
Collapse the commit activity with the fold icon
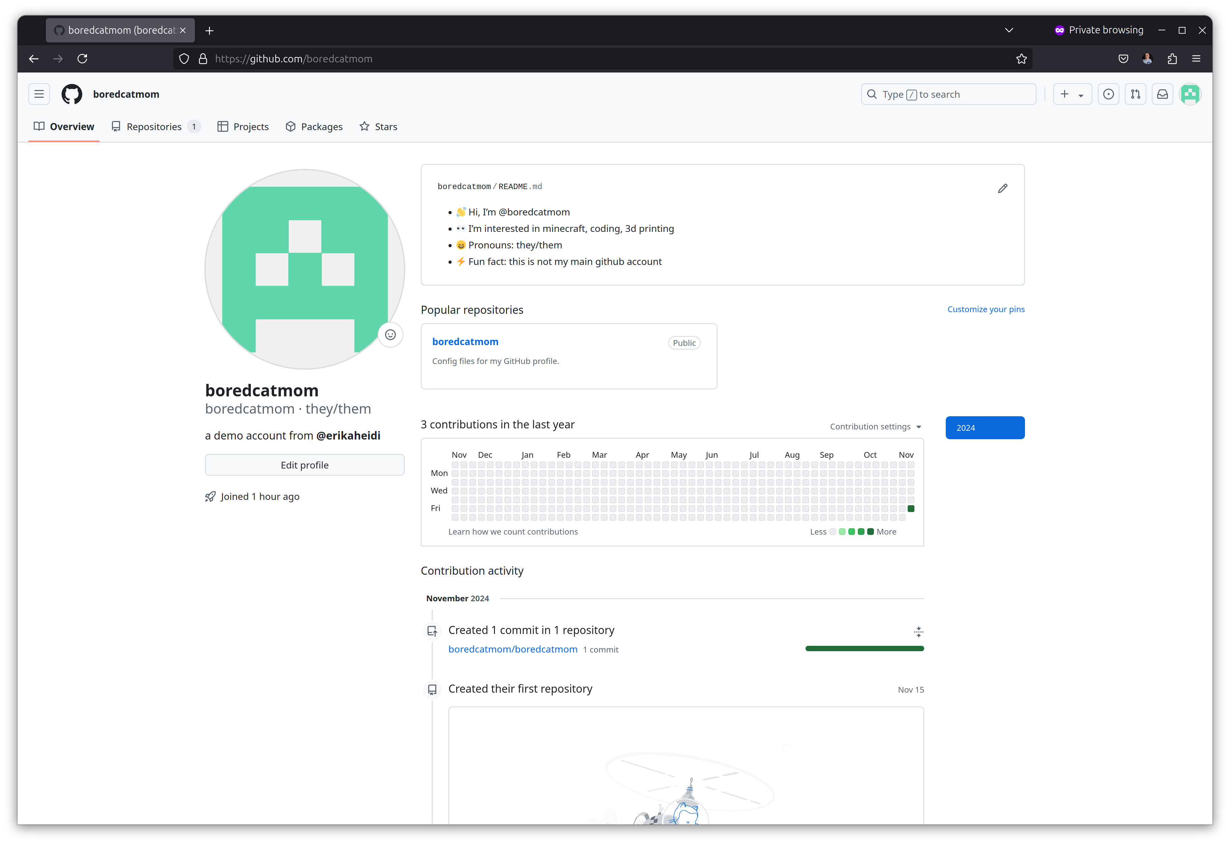tap(918, 631)
